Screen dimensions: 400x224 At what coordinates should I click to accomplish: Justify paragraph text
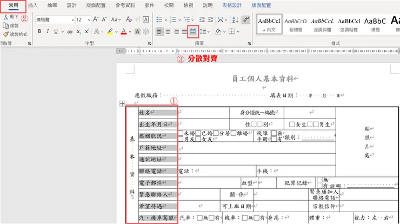184,32
